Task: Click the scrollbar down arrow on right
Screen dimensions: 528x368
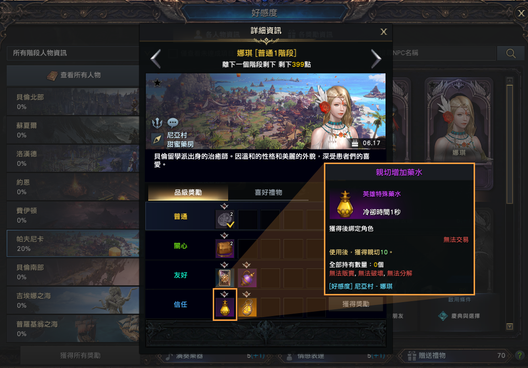Action: coord(510,326)
